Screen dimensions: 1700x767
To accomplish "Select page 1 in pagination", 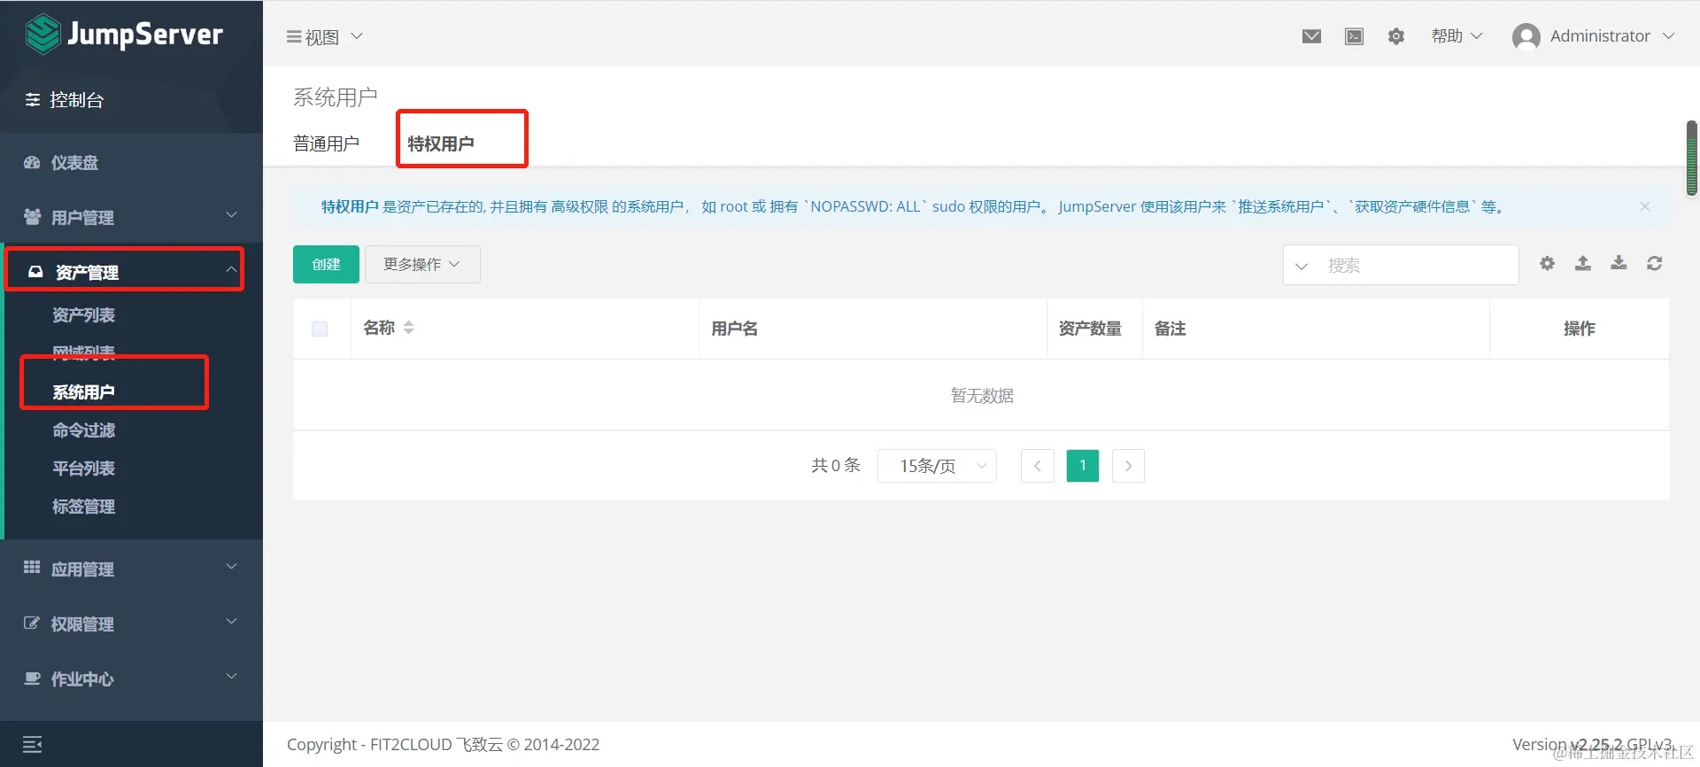I will pyautogui.click(x=1082, y=466).
